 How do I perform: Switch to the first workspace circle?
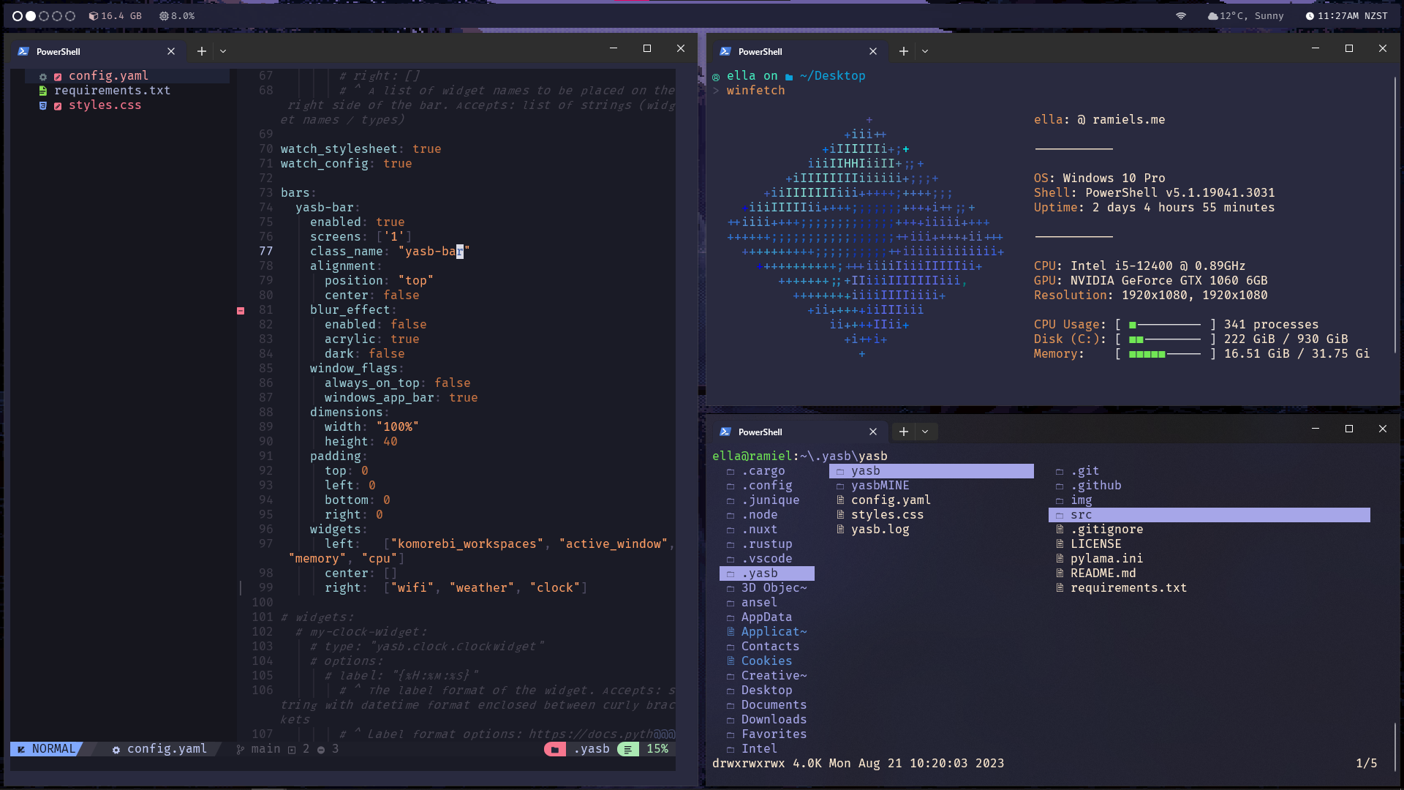pyautogui.click(x=18, y=16)
